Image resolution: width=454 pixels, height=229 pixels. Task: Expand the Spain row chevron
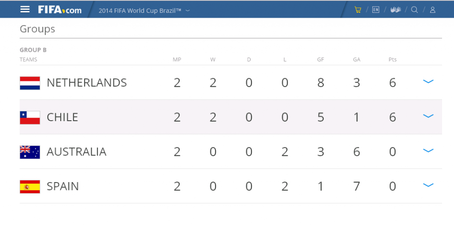click(428, 185)
